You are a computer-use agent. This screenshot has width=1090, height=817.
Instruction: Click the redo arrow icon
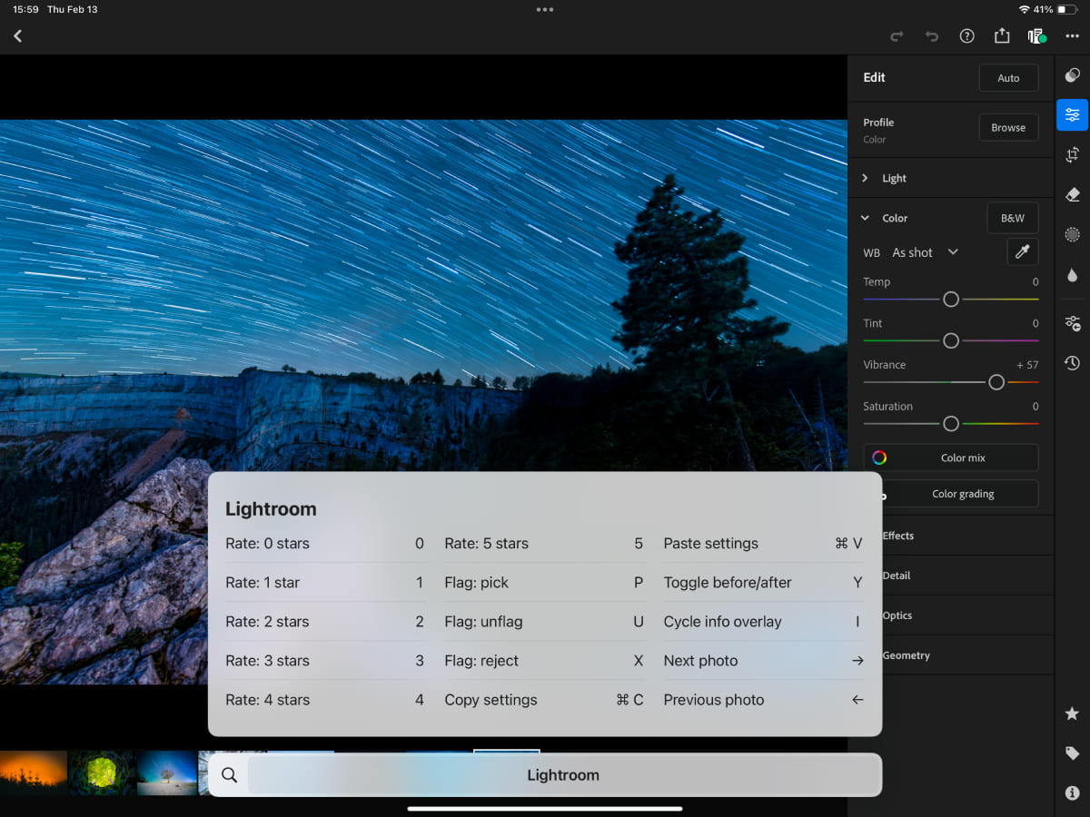pyautogui.click(x=897, y=36)
